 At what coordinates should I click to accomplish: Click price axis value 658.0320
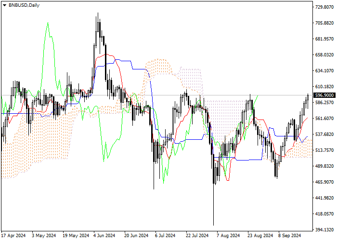pos(324,55)
